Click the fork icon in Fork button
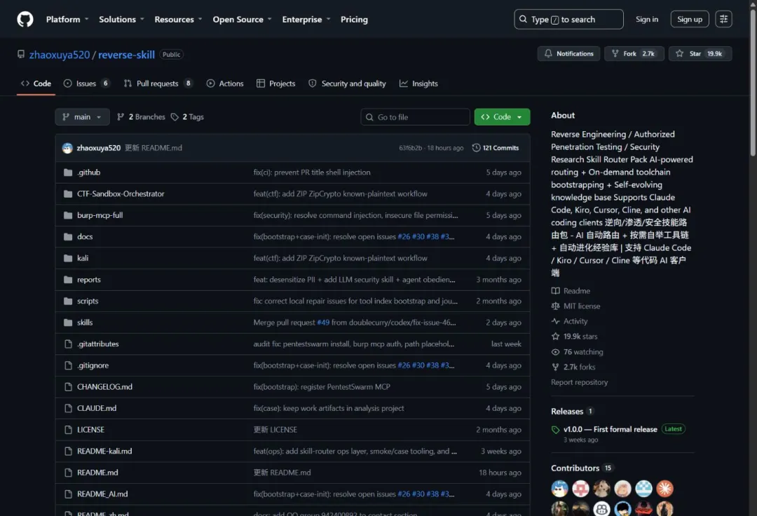 click(615, 53)
